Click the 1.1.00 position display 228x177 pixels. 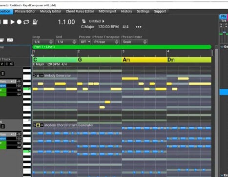pyautogui.click(x=66, y=22)
